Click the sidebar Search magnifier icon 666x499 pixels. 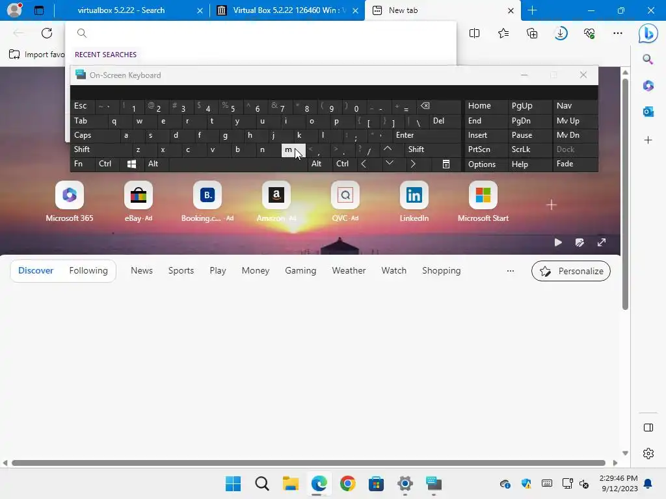648,59
